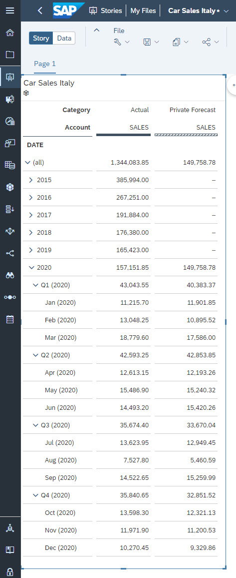Open the hamburger main menu
236x578 pixels.
[x=10, y=11]
